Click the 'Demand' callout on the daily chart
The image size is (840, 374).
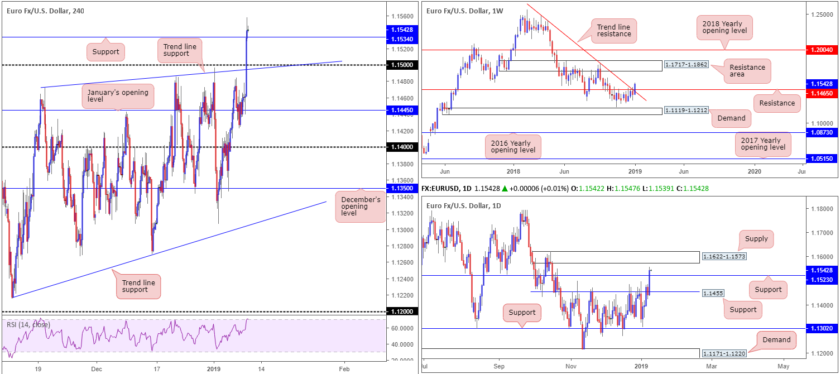776,340
